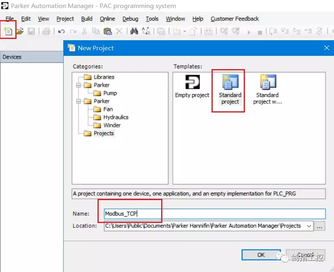334x272 pixels.
Task: Collapse the second Parker tree node
Action: pyautogui.click(x=78, y=101)
